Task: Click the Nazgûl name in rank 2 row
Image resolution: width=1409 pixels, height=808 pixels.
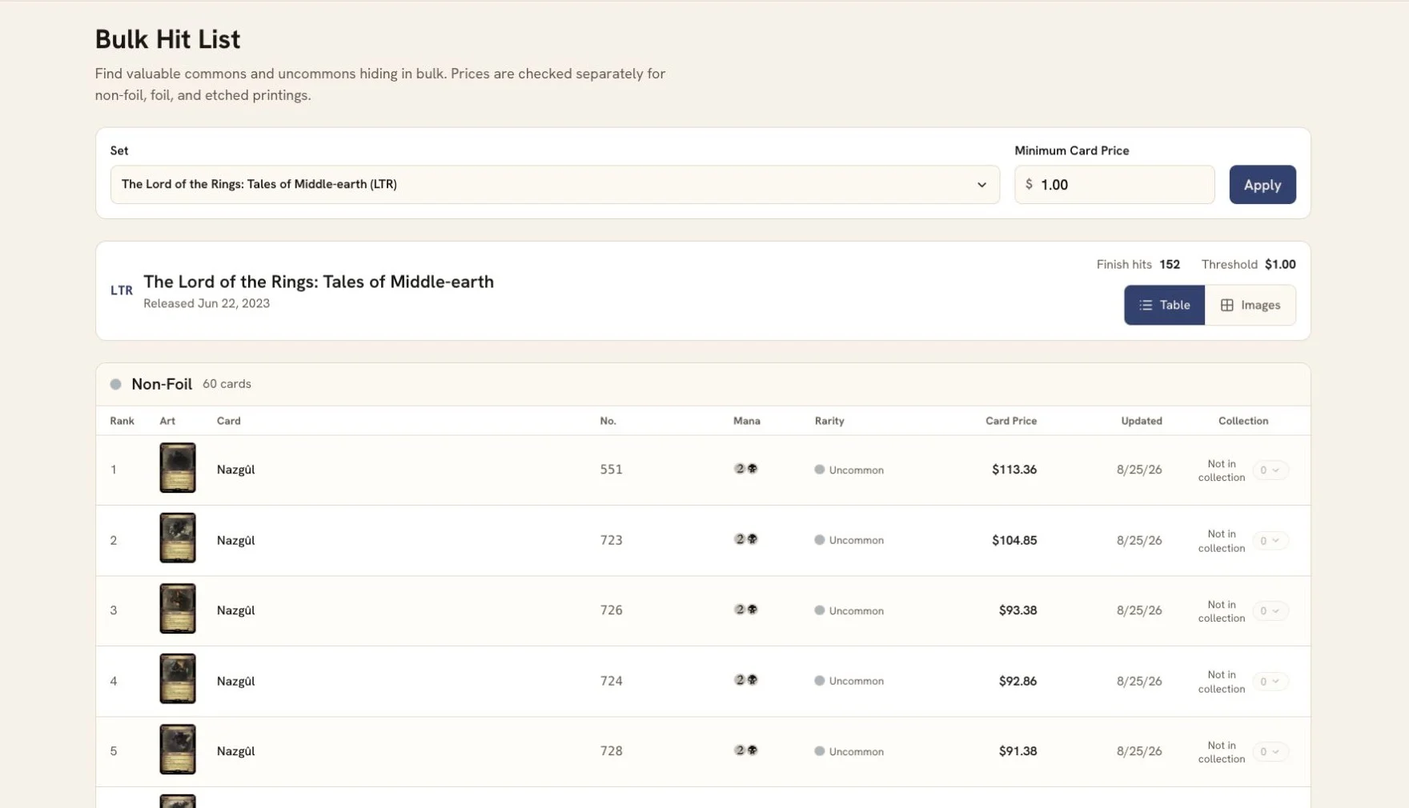Action: tap(235, 540)
